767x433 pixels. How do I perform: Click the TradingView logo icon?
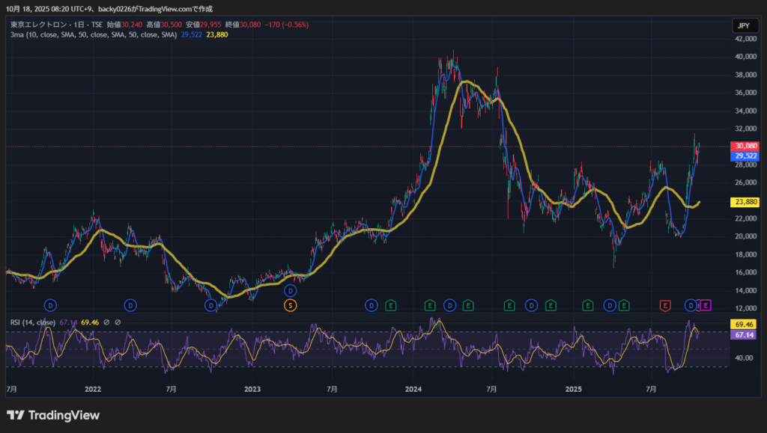(x=15, y=415)
